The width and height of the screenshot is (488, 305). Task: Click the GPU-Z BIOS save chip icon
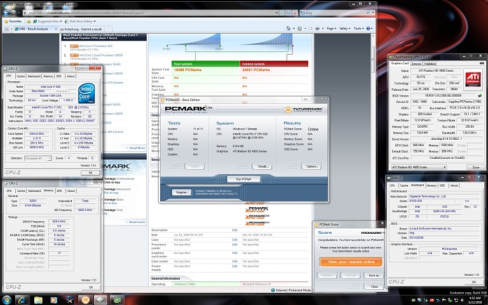point(480,95)
